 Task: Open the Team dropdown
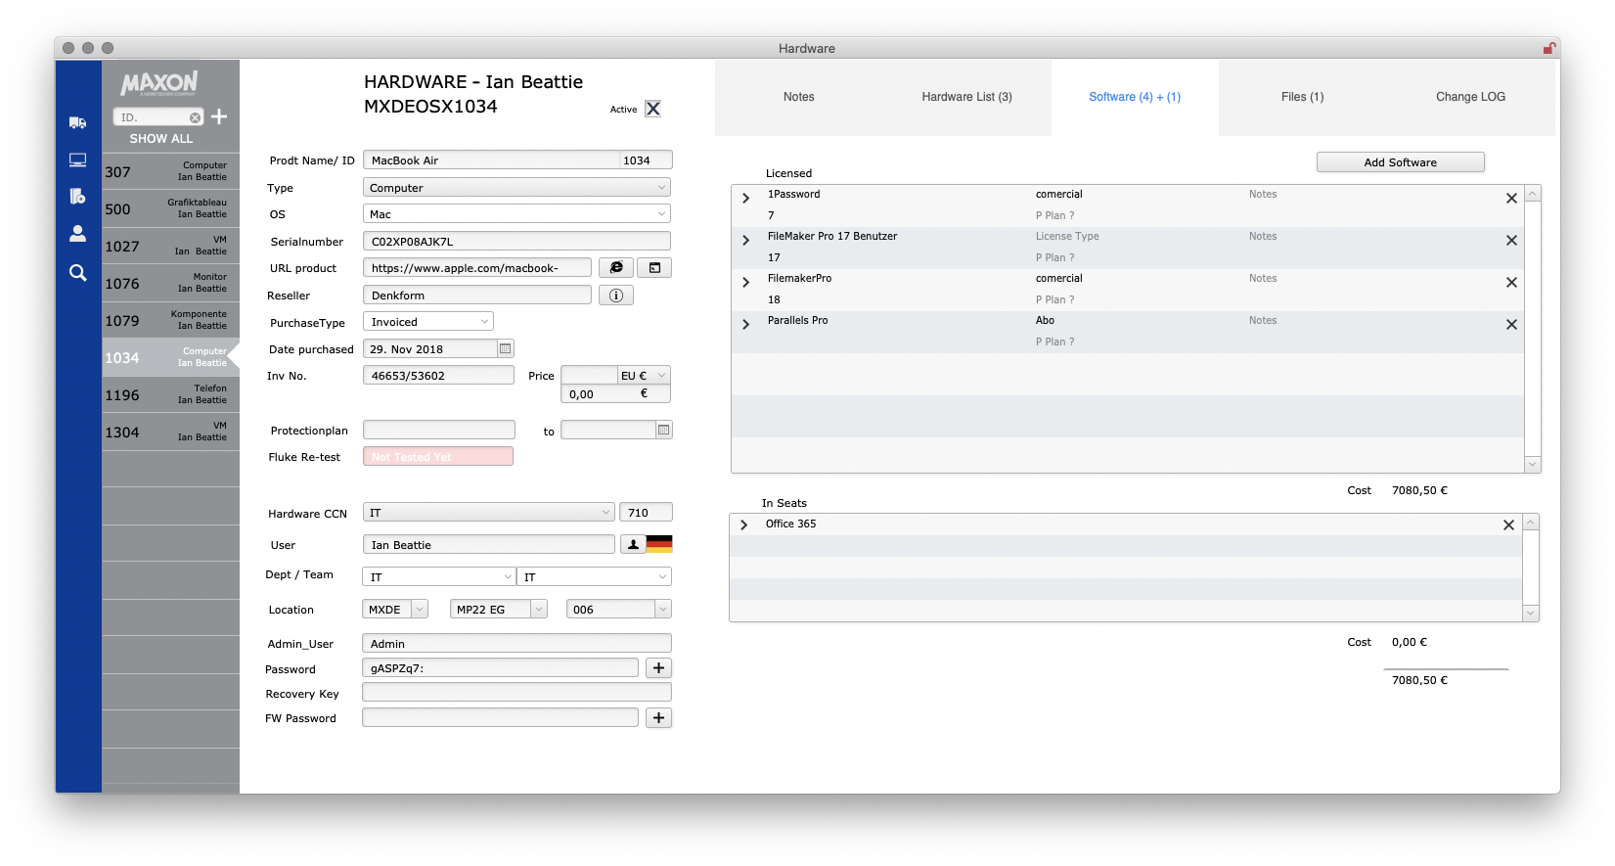(x=595, y=577)
